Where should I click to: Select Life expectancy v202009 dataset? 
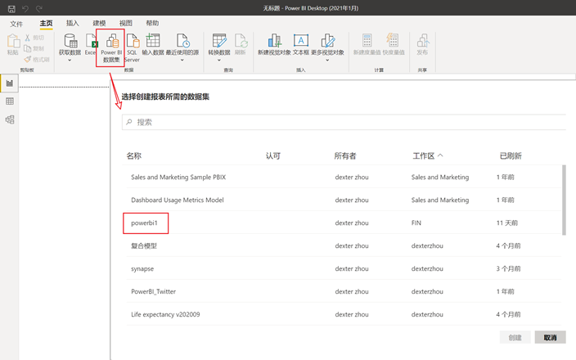tap(165, 314)
